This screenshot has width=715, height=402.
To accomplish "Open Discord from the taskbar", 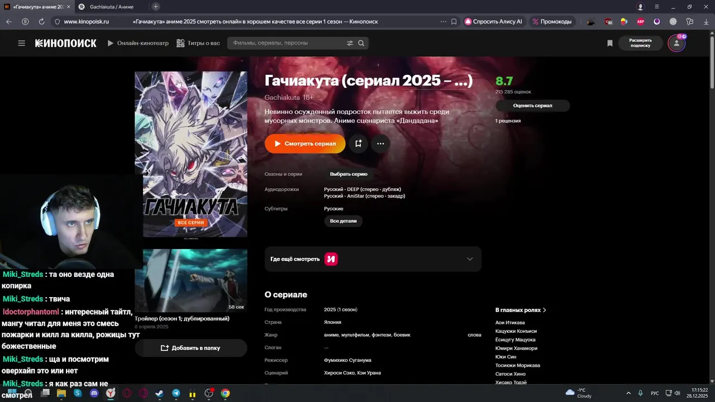I will pyautogui.click(x=94, y=393).
